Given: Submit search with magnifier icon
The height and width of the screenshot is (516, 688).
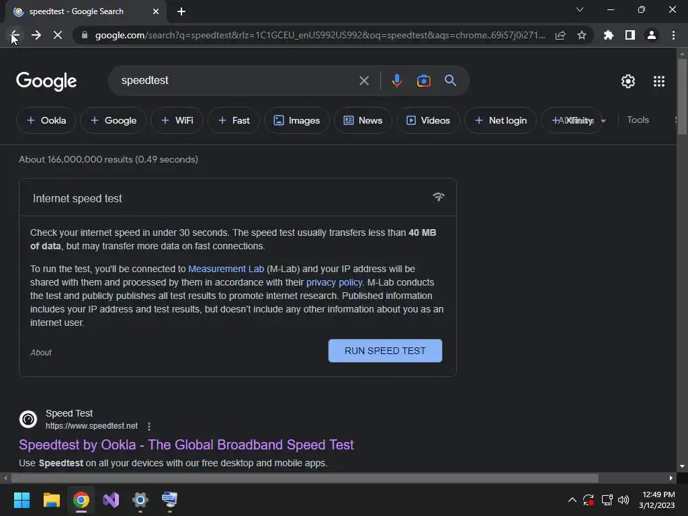Looking at the screenshot, I should coord(450,81).
